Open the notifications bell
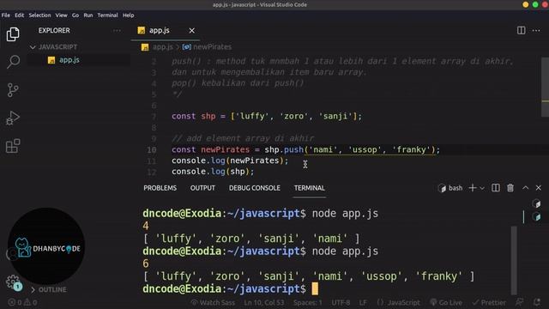 coord(537,302)
